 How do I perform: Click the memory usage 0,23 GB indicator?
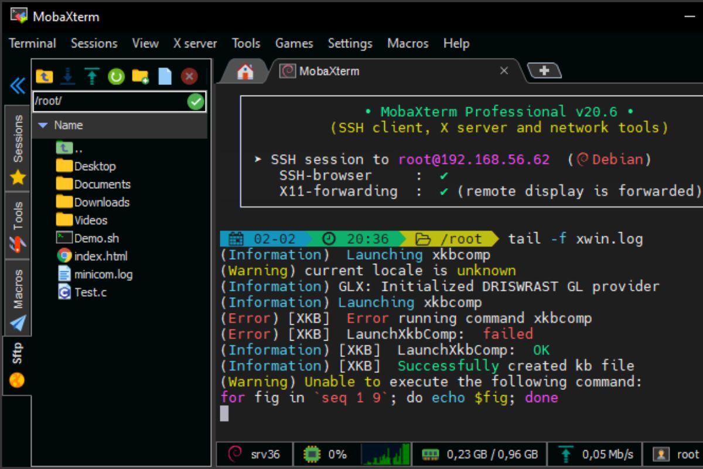[480, 454]
